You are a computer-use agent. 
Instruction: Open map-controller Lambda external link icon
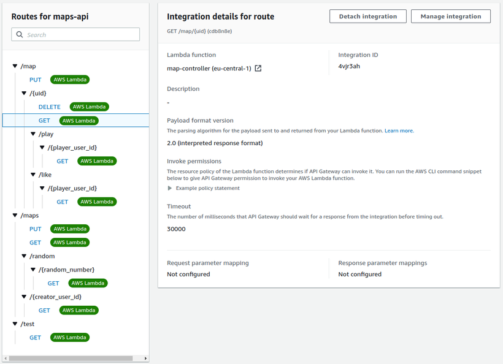coord(258,68)
